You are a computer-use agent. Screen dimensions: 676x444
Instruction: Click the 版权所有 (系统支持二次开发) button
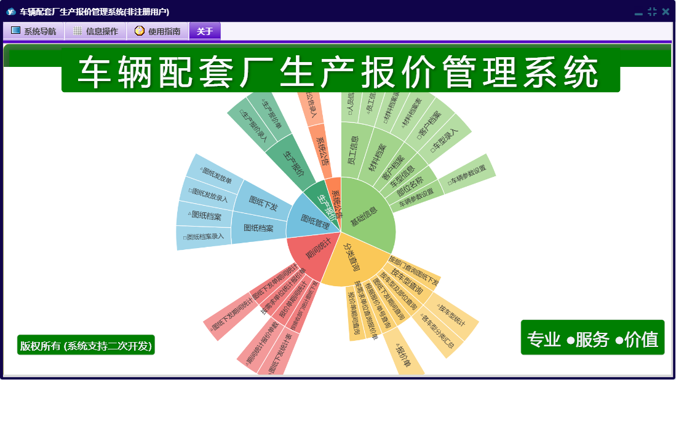click(x=85, y=345)
